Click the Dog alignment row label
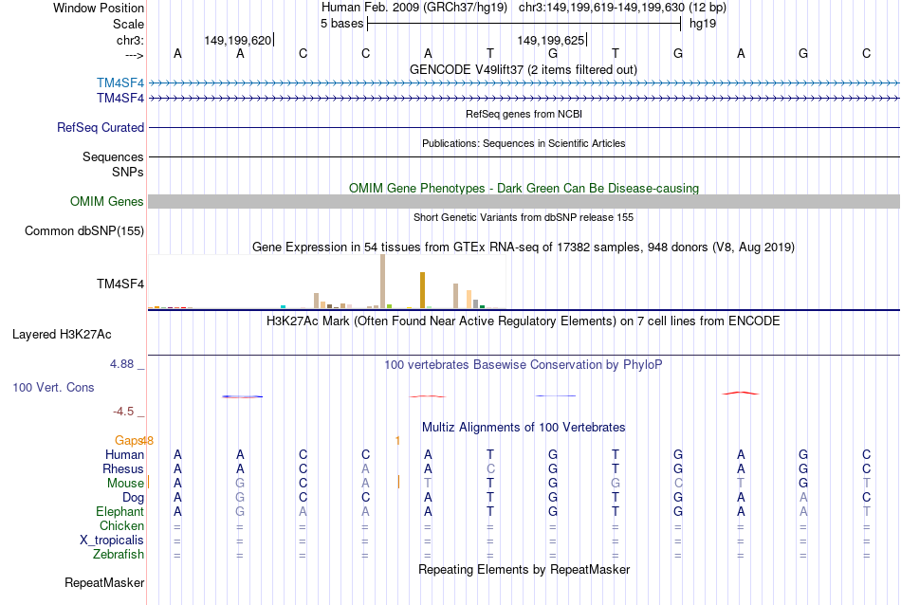This screenshot has height=605, width=901. tap(134, 498)
